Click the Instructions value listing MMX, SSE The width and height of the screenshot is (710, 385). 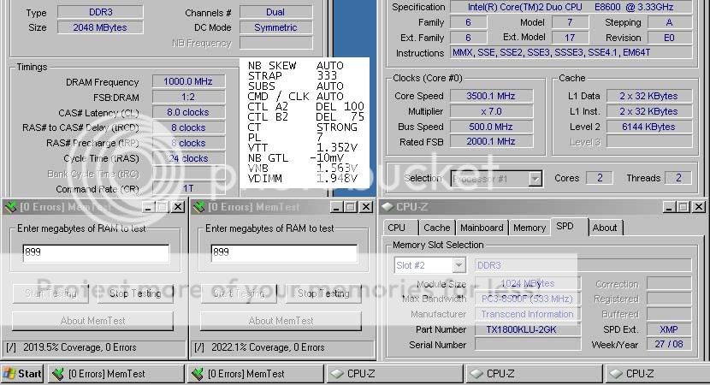pos(571,52)
